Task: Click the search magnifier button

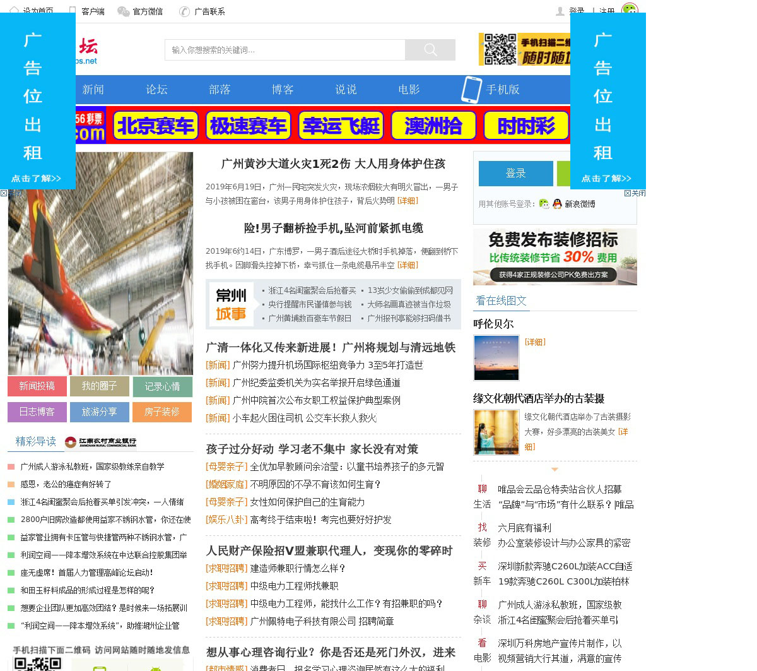Action: (430, 50)
